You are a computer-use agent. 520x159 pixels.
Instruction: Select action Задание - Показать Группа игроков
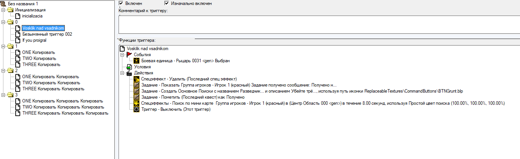(x=239, y=85)
